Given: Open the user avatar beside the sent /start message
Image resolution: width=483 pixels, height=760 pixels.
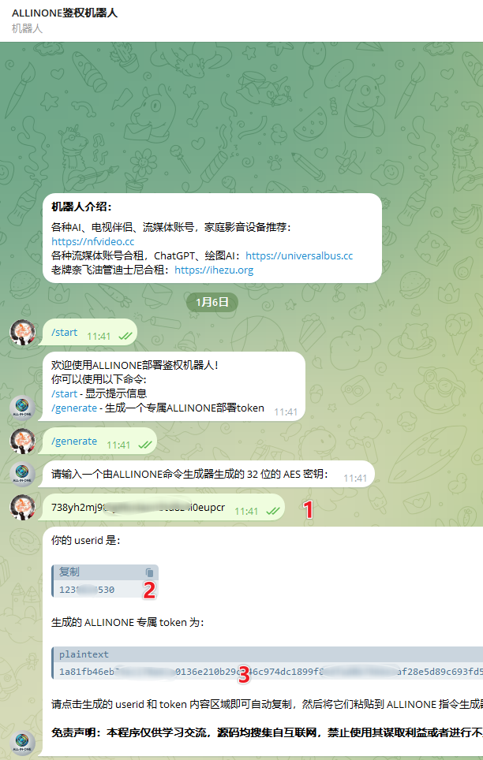Looking at the screenshot, I should (x=22, y=333).
